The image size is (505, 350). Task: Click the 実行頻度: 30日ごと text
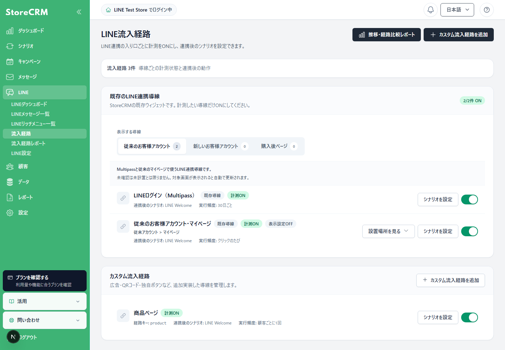tap(216, 205)
